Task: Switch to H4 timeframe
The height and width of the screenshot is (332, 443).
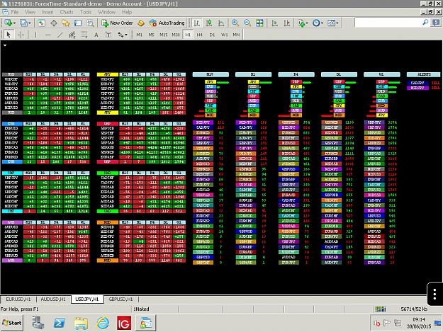Action: point(200,35)
